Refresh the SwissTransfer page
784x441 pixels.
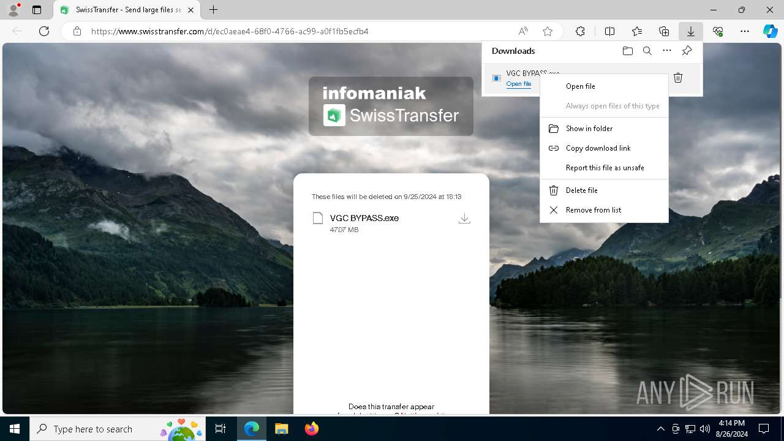click(x=44, y=31)
